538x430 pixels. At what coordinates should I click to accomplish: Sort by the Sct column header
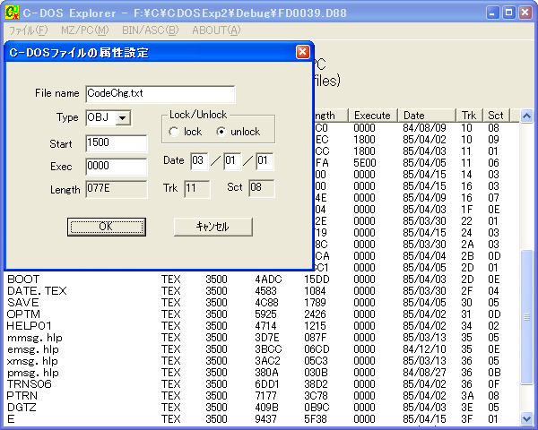(x=497, y=116)
